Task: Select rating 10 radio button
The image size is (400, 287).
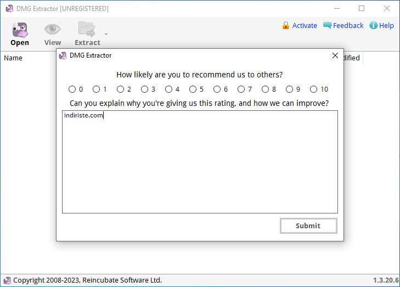Action: tap(313, 89)
